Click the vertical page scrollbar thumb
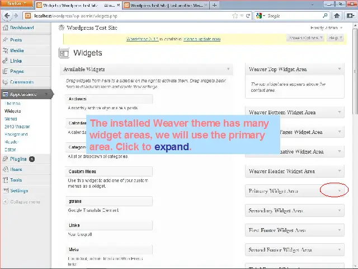The width and height of the screenshot is (358, 269). (355, 71)
